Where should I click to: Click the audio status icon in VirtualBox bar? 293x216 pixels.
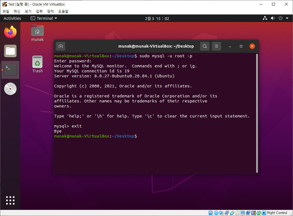click(x=222, y=213)
